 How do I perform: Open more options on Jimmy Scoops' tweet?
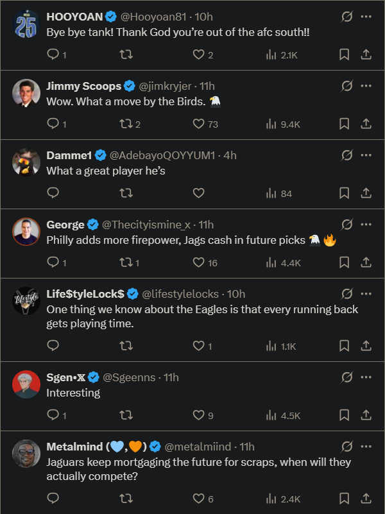click(366, 86)
